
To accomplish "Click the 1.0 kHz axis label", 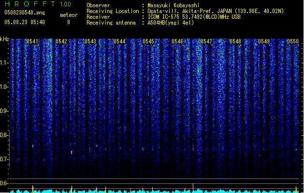I will [x=4, y=87].
